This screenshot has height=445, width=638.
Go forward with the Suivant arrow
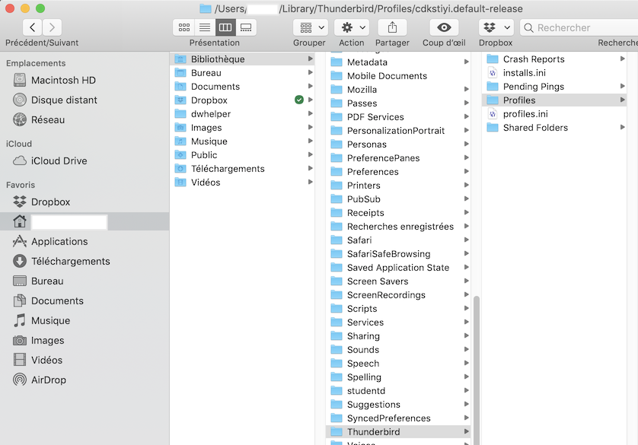point(53,28)
